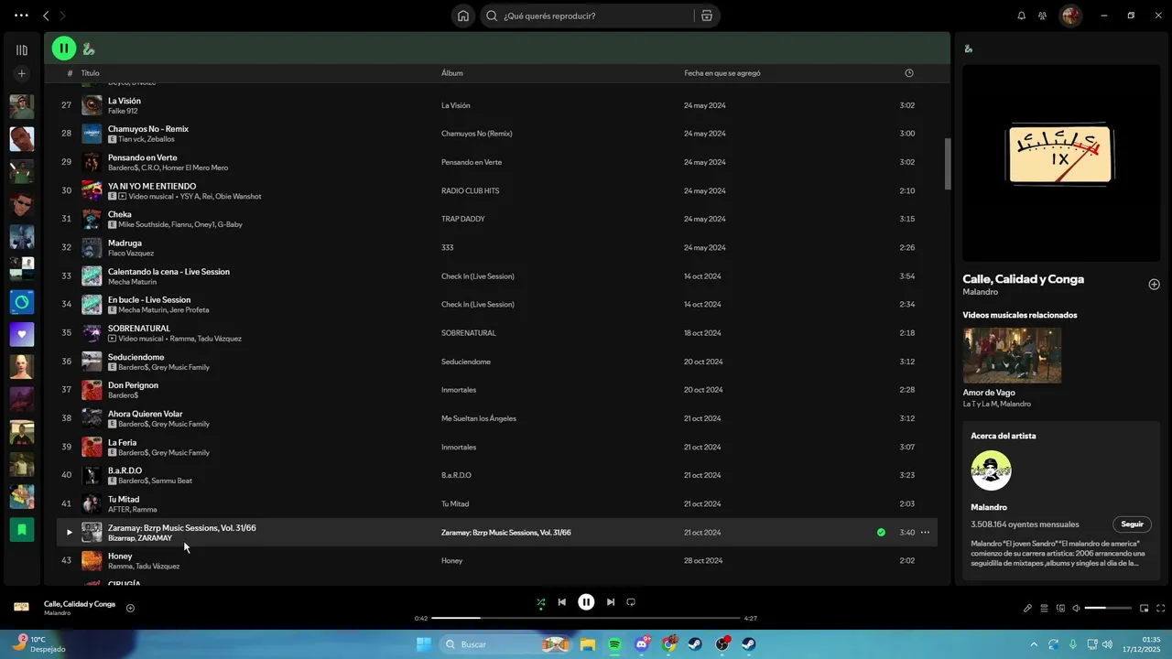Show lyrics with the microphone icon
This screenshot has height=659, width=1172.
(x=1027, y=608)
